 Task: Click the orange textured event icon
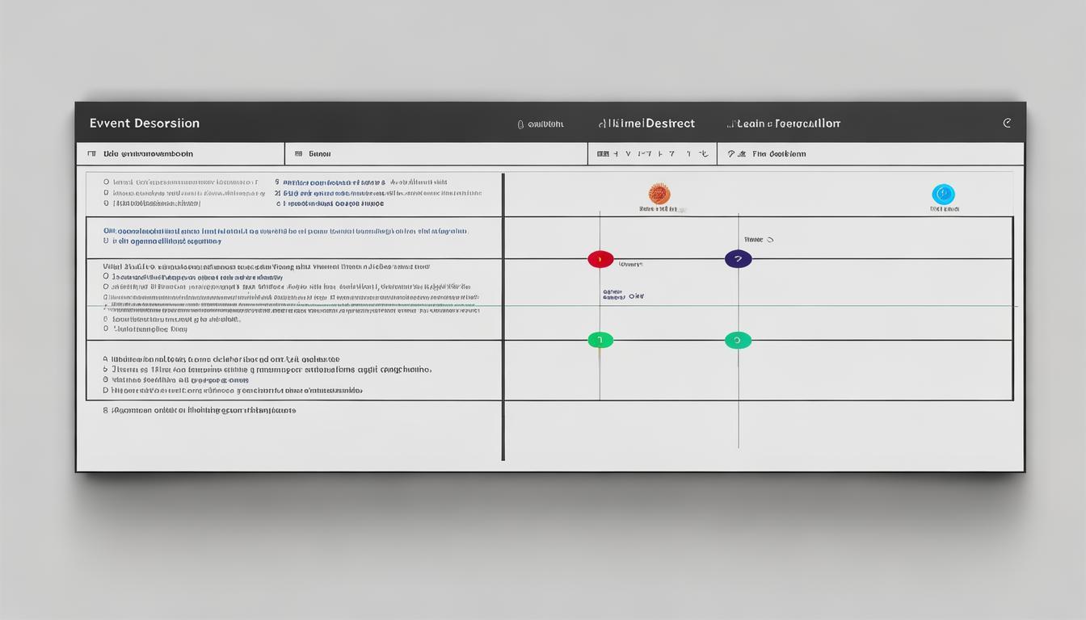[659, 194]
